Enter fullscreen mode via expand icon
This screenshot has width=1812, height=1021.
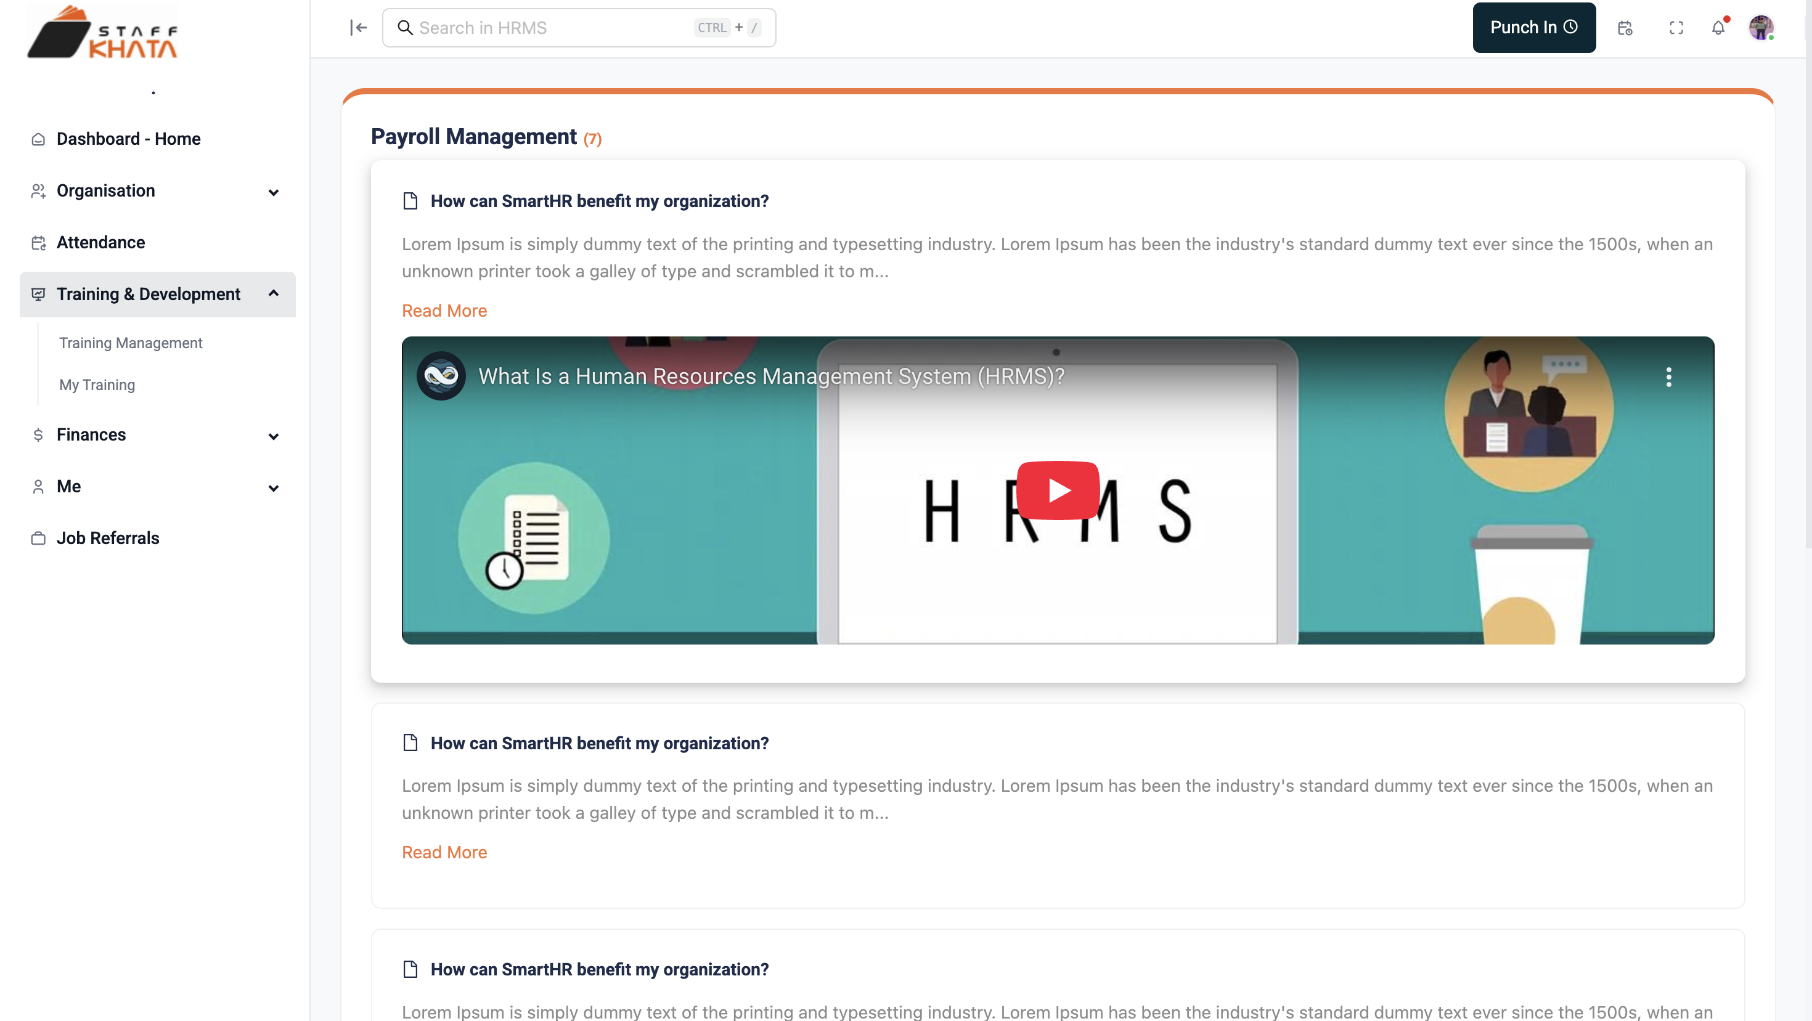[1676, 28]
